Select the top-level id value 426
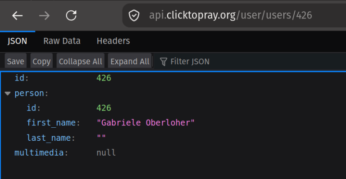346x179 pixels. (104, 78)
